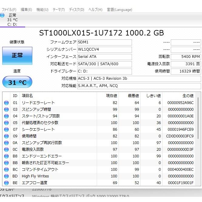Select the 代替処理済のセクタ数 attribute name

point(40,123)
